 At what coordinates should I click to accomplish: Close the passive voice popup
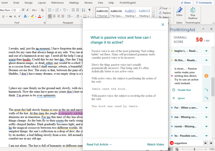163,25
